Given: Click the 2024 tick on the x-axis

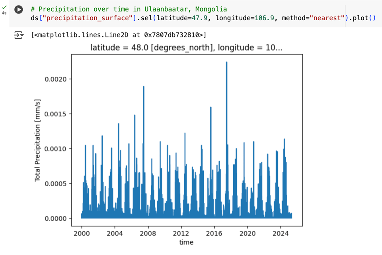Looking at the screenshot, I should click(281, 233).
